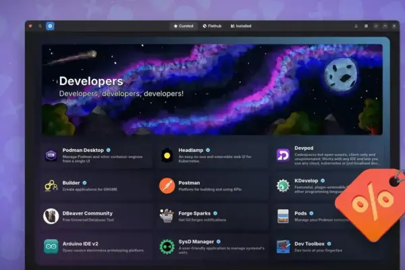
Task: Open search with the magnifier icon
Action: click(x=40, y=26)
